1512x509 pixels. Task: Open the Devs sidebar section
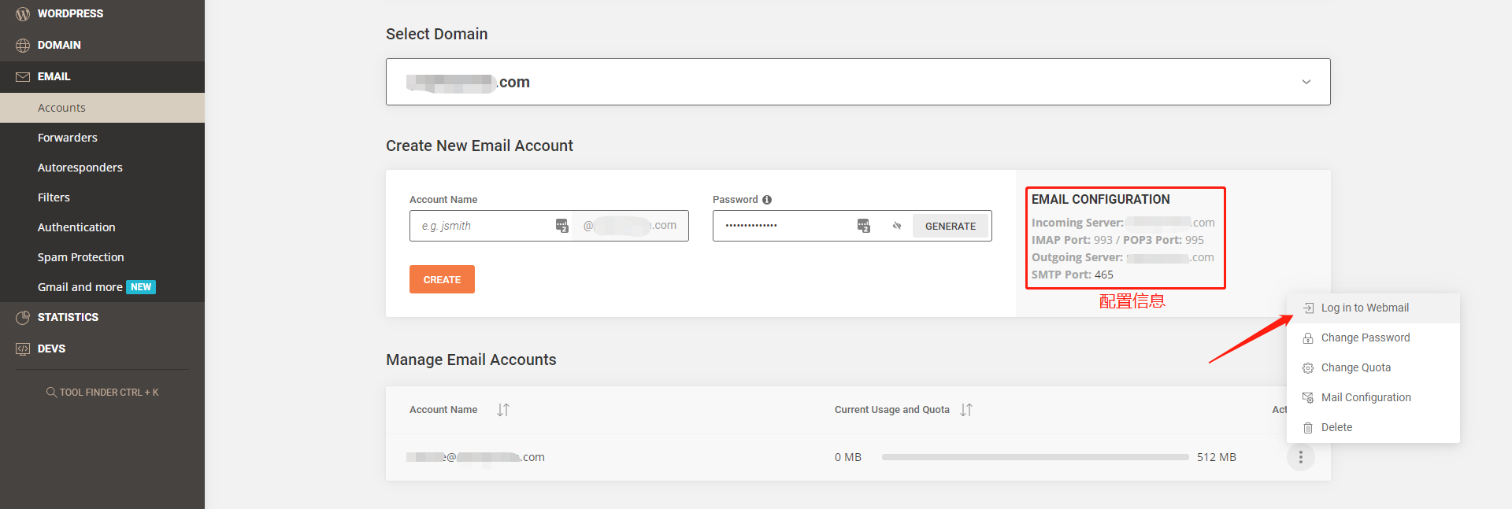click(x=102, y=349)
